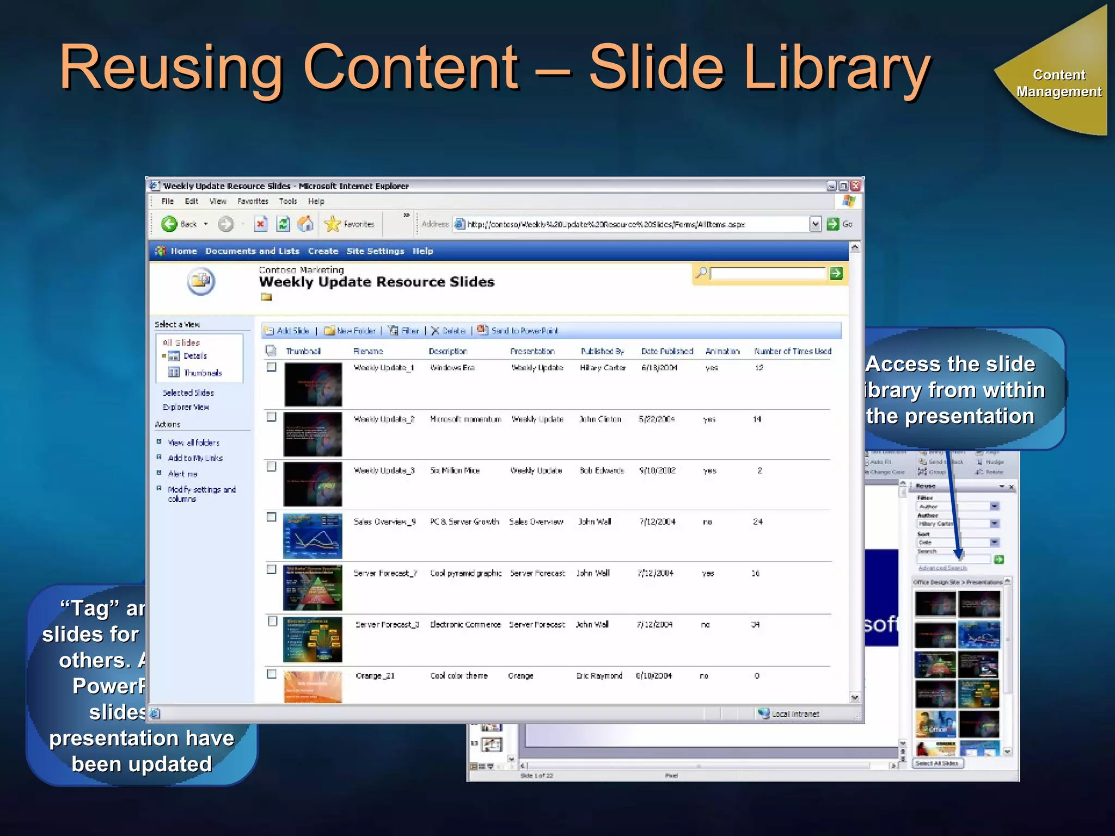Click the Thumbnail column header
Screen dimensions: 1115x836
pyautogui.click(x=303, y=351)
